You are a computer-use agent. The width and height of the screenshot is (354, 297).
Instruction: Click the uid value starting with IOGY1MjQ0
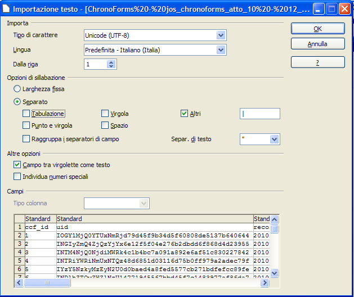coord(155,235)
